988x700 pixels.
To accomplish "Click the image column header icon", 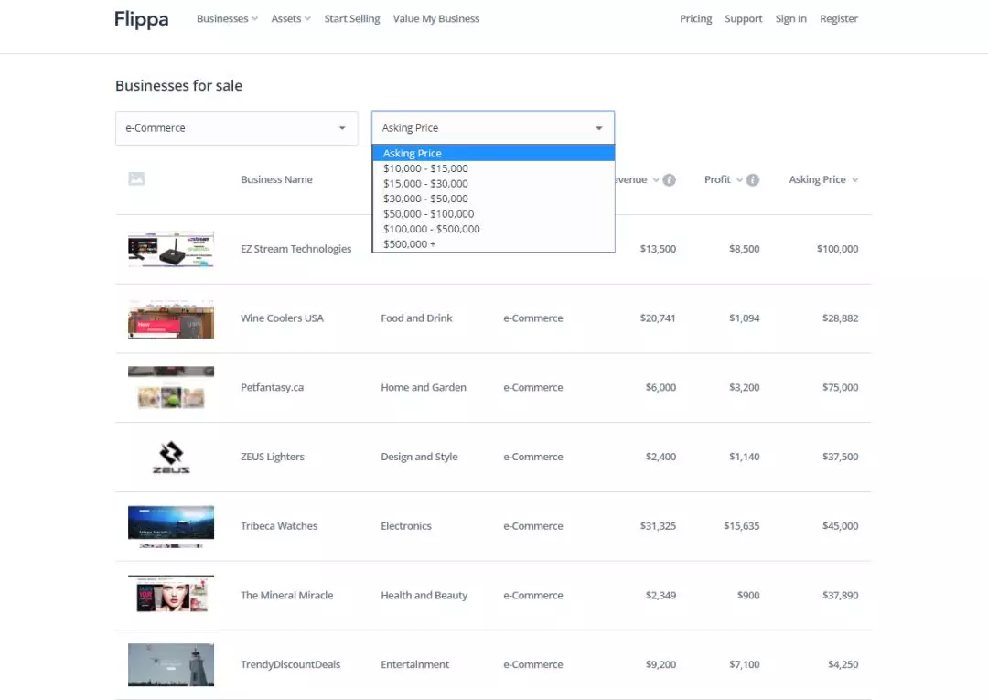I will (x=136, y=179).
